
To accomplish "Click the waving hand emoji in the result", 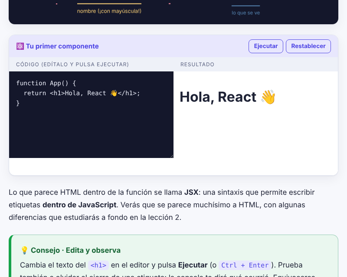I will pyautogui.click(x=268, y=97).
